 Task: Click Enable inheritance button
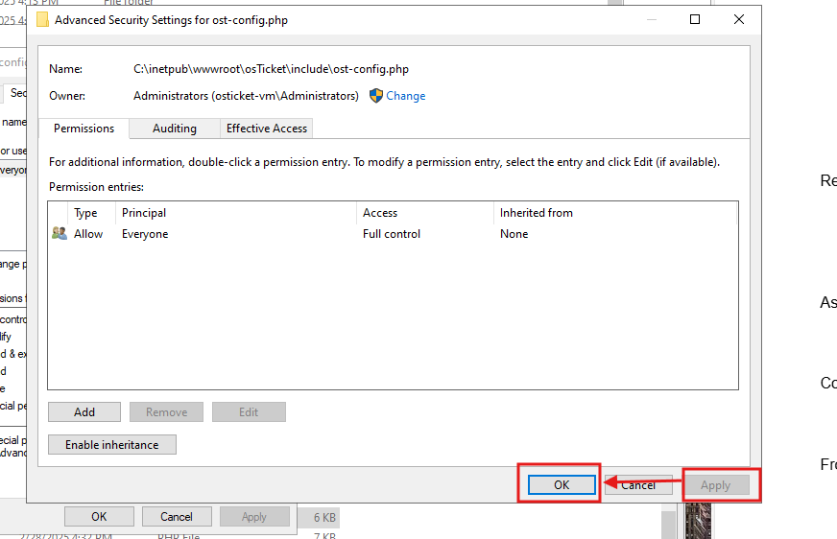[x=112, y=445]
